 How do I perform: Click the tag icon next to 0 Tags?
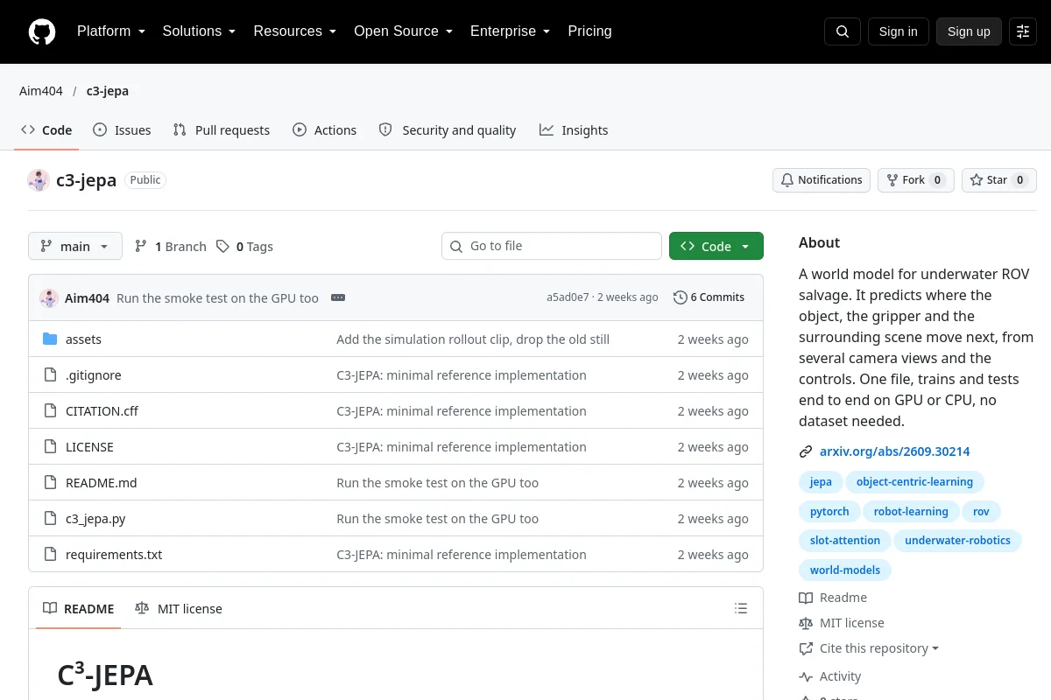pyautogui.click(x=223, y=247)
